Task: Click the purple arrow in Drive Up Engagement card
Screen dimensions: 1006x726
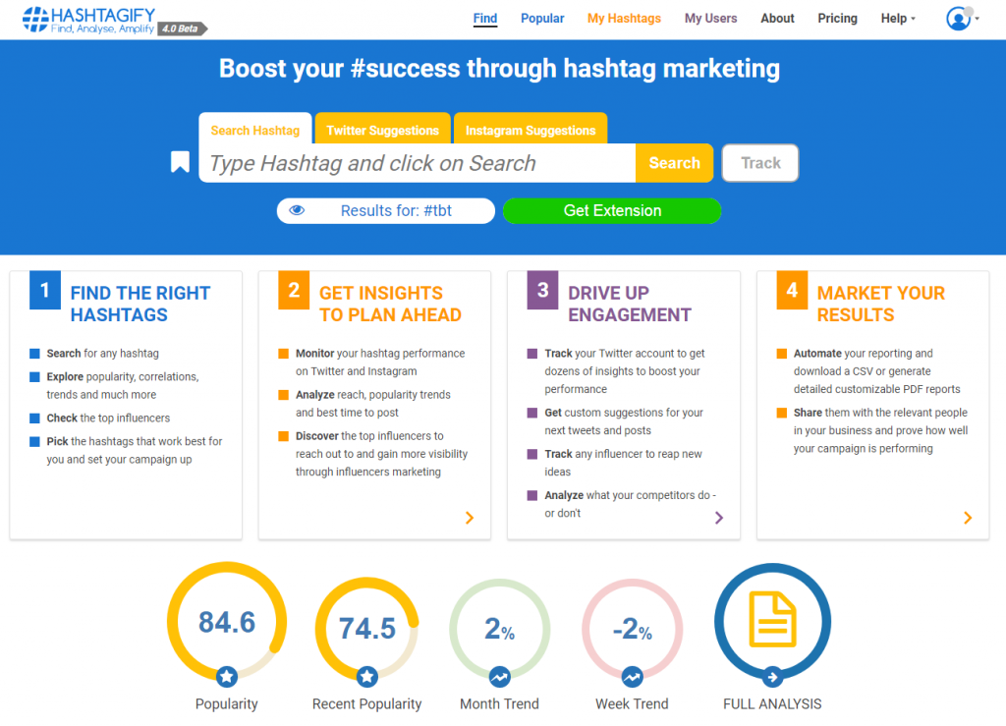Action: coord(718,518)
